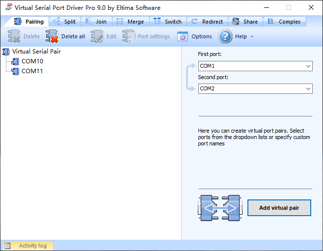The height and width of the screenshot is (251, 323).
Task: Expand the Second port dropdown
Action: click(308, 89)
